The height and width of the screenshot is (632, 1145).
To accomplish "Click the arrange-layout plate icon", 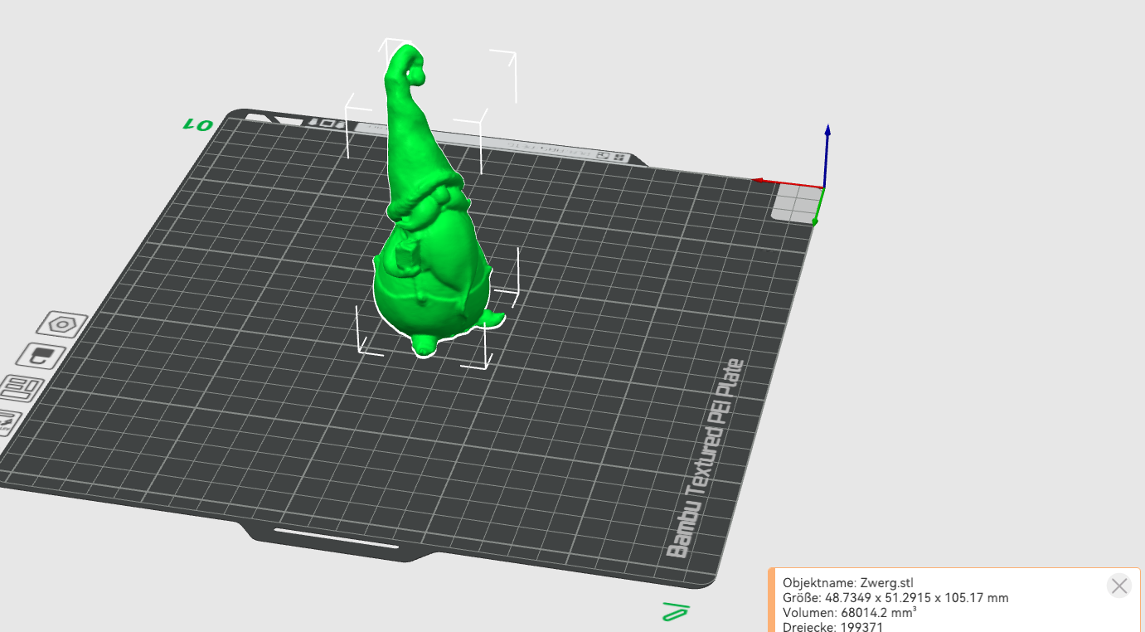I will point(22,387).
